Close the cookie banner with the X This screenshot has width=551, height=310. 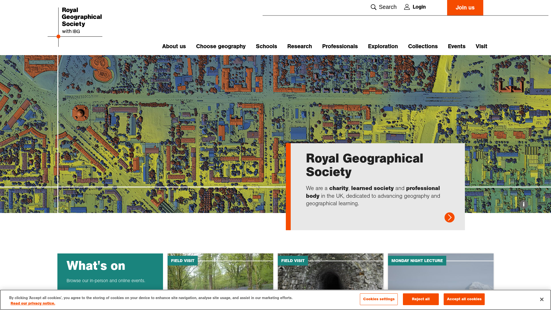pyautogui.click(x=542, y=299)
